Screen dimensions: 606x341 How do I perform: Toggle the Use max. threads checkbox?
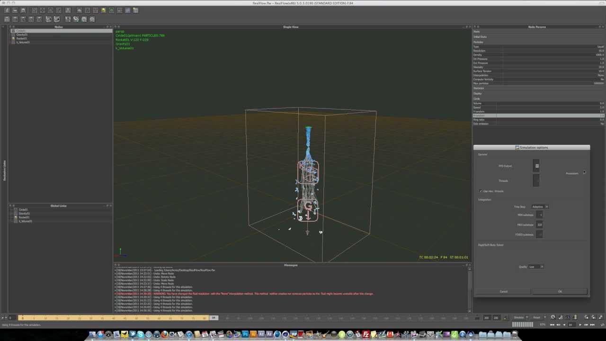click(481, 191)
